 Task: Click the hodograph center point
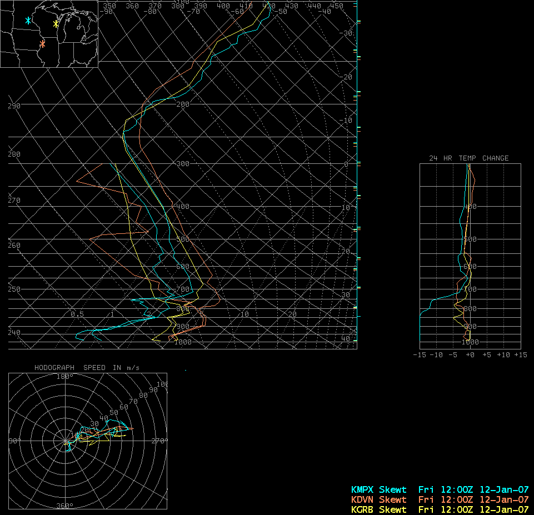(x=65, y=441)
